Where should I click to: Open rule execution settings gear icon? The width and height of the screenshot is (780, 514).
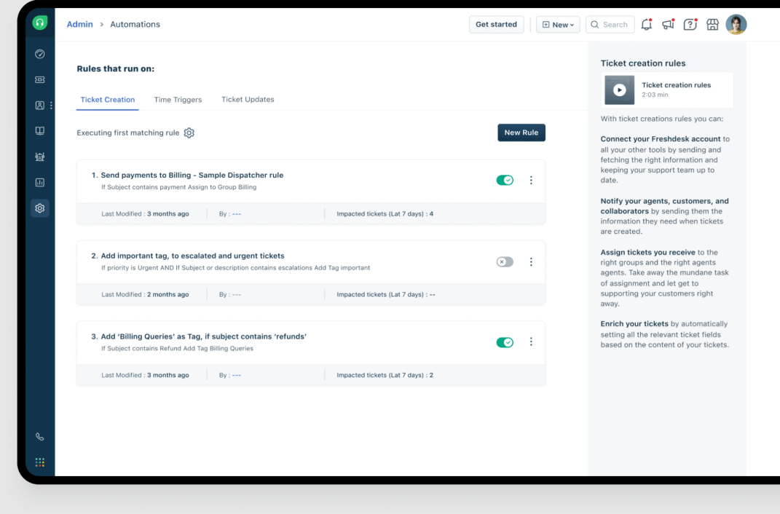189,133
